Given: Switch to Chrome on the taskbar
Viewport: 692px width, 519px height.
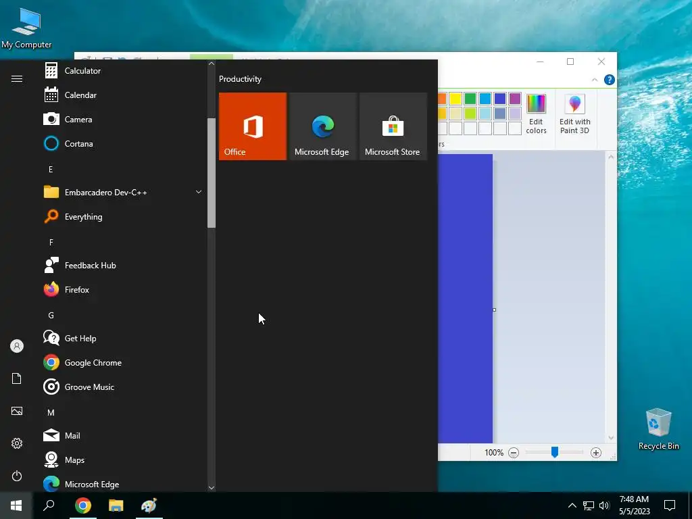Looking at the screenshot, I should (83, 505).
